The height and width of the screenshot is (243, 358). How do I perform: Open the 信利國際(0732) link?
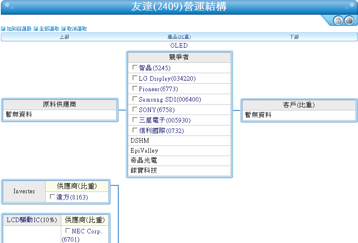coord(161,131)
